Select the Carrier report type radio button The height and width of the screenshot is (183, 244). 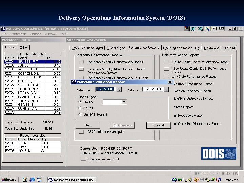(x=80, y=108)
